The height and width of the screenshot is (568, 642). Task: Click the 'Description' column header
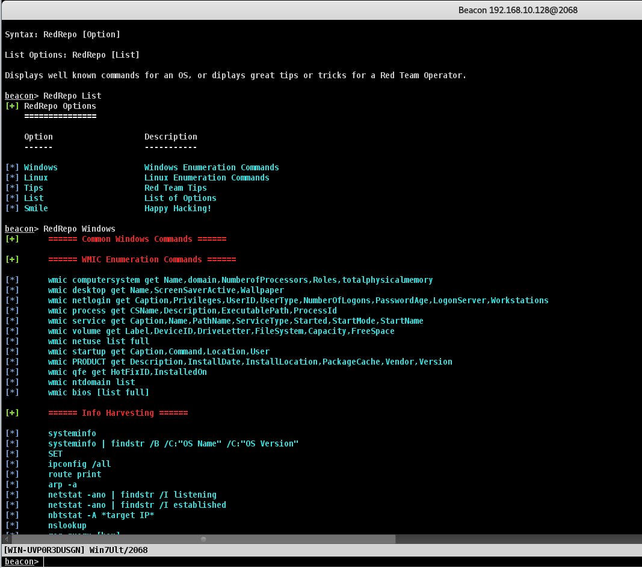[x=171, y=137]
